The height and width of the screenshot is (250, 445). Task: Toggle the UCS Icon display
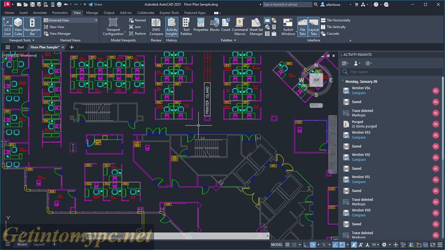(7, 27)
